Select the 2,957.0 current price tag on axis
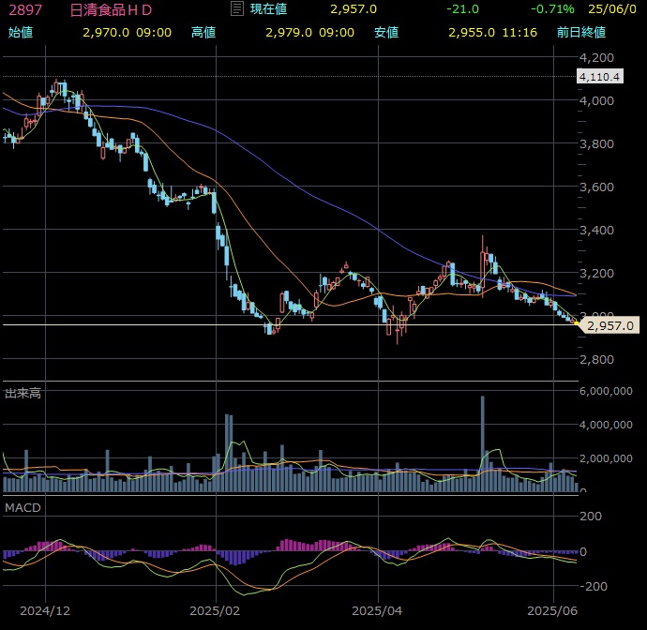This screenshot has width=647, height=630. (609, 326)
